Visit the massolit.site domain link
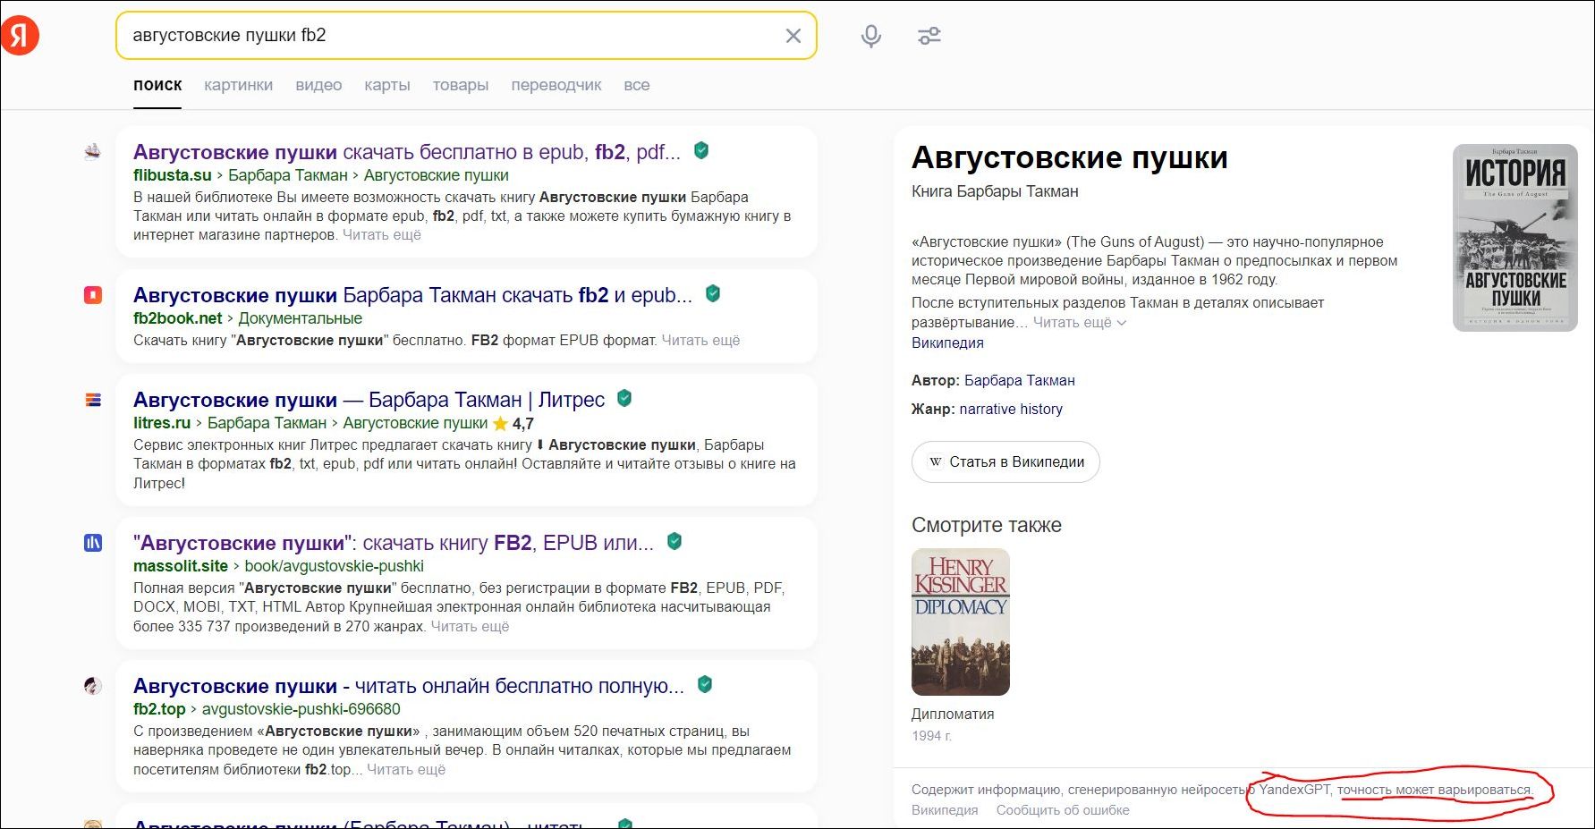The width and height of the screenshot is (1595, 829). (181, 566)
